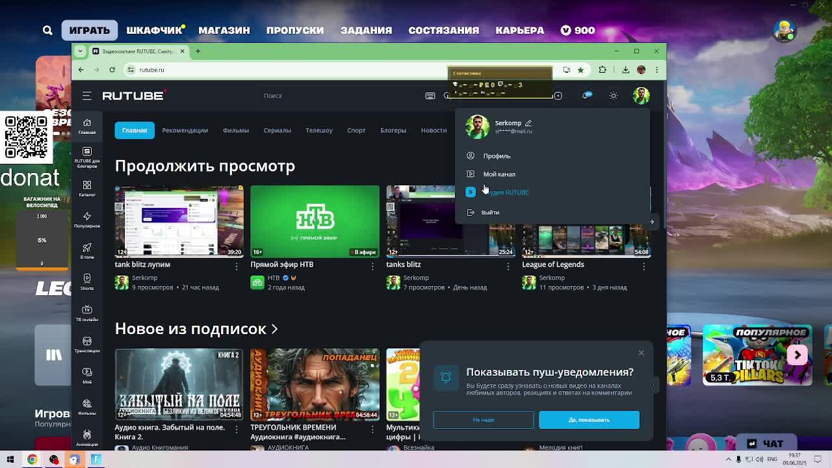Switch to the Новости tab

point(434,130)
